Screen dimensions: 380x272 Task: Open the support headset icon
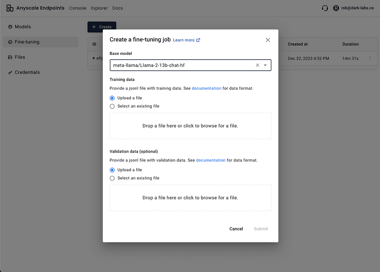pyautogui.click(x=325, y=8)
